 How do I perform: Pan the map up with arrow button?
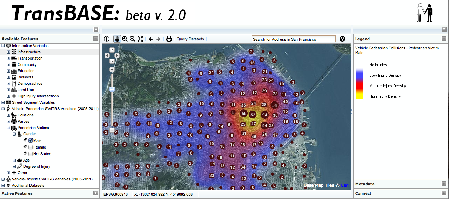(x=112, y=50)
